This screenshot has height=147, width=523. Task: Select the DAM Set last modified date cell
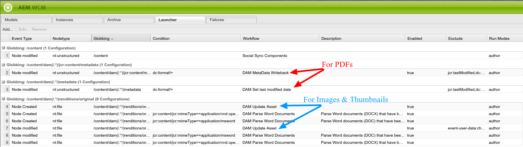(280, 90)
